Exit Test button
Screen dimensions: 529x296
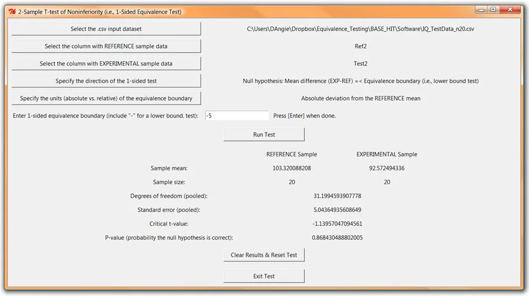pos(264,276)
